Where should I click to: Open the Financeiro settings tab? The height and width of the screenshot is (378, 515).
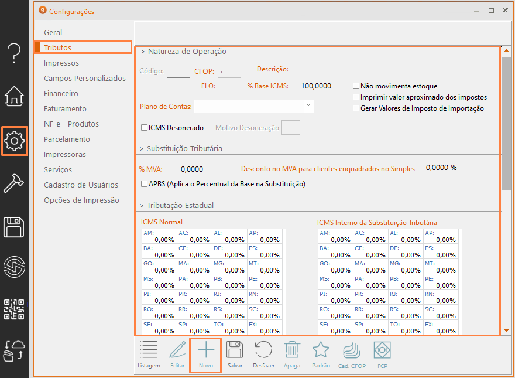[61, 93]
